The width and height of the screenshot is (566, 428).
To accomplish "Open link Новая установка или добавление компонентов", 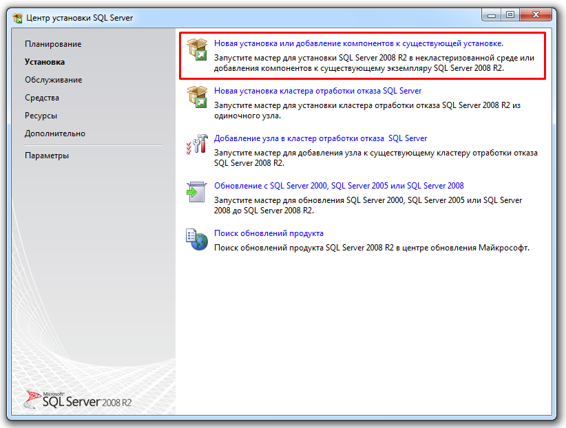I will (x=359, y=43).
